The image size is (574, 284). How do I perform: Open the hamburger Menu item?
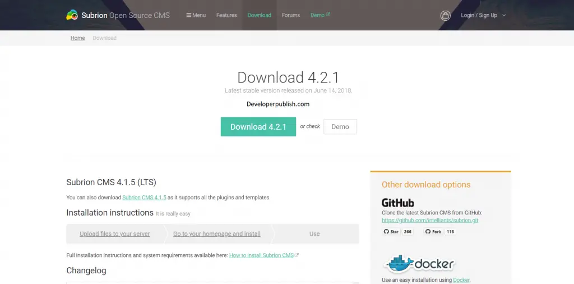196,15
